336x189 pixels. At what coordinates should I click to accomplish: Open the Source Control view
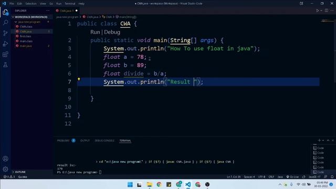tap(5, 33)
